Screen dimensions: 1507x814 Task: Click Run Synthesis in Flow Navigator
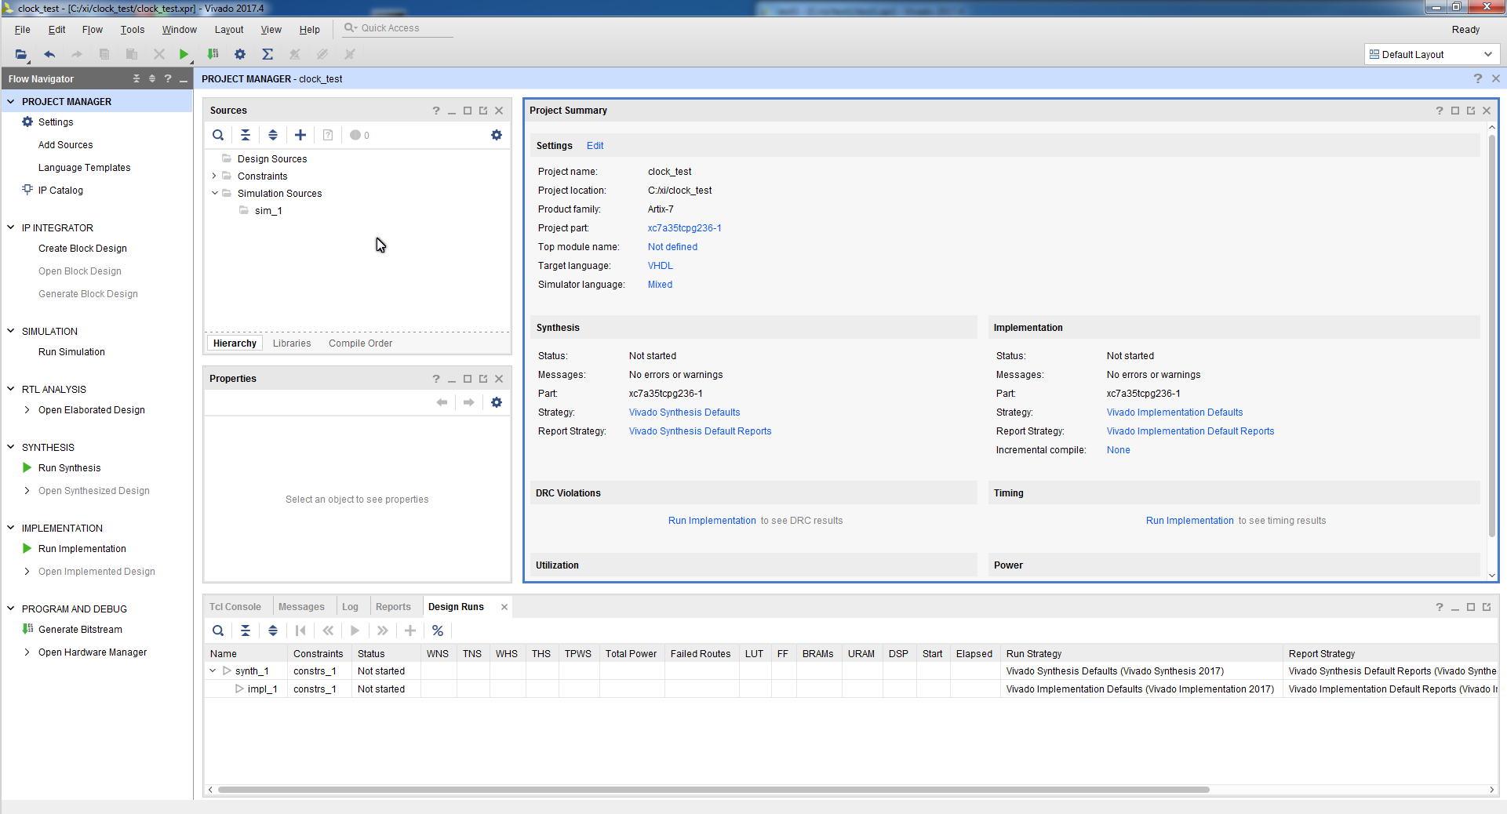(x=69, y=468)
